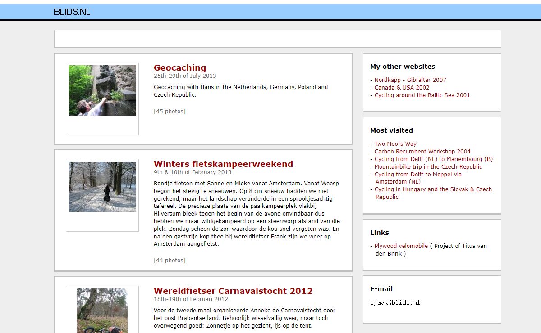Open Cycling around the Baltic Sea 2001

click(422, 95)
